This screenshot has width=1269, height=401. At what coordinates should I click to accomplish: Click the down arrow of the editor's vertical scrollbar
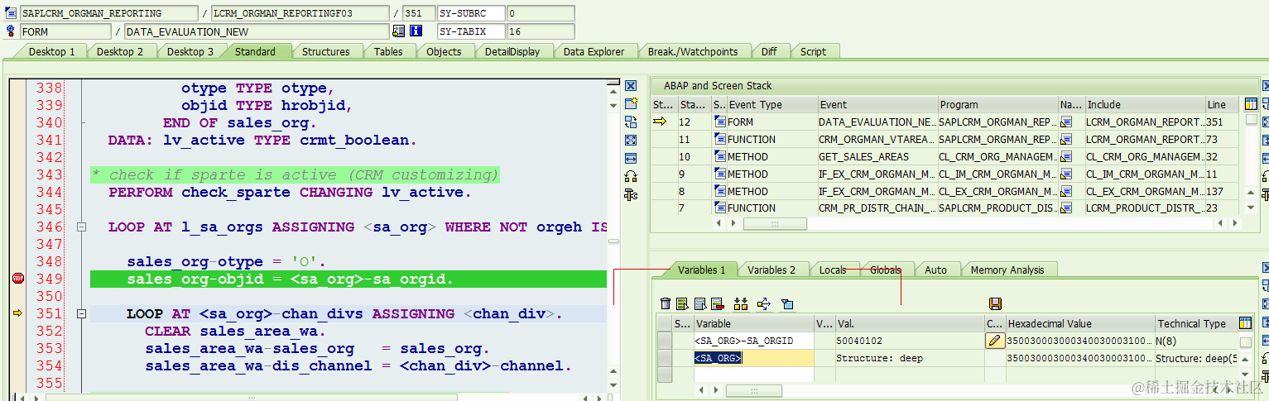tap(613, 385)
